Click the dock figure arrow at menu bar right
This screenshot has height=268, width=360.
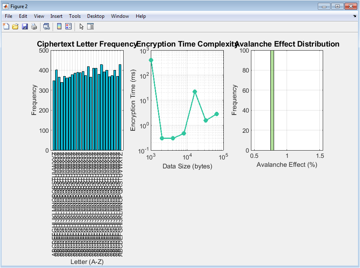[x=355, y=16]
